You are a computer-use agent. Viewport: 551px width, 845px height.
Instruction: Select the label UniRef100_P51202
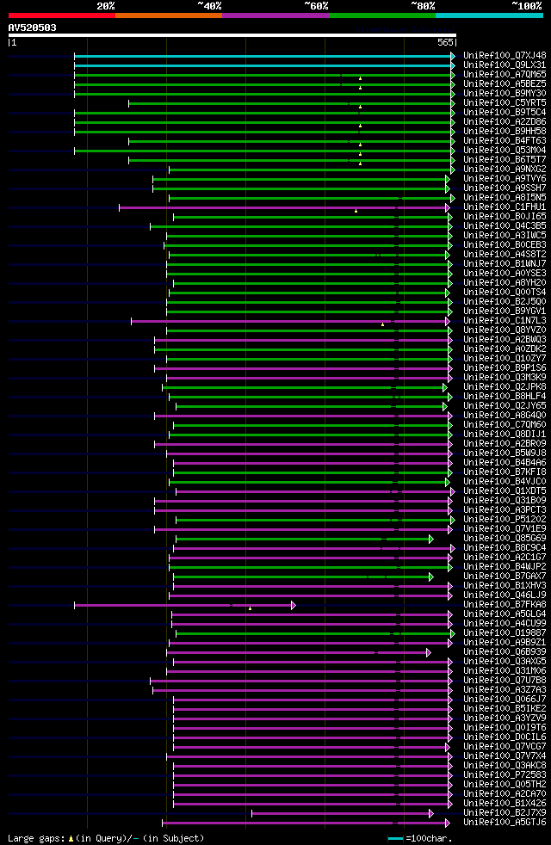(x=505, y=519)
